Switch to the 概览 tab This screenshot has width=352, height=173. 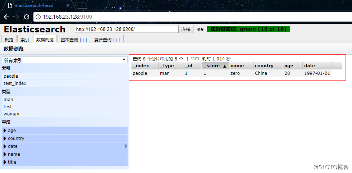9,40
